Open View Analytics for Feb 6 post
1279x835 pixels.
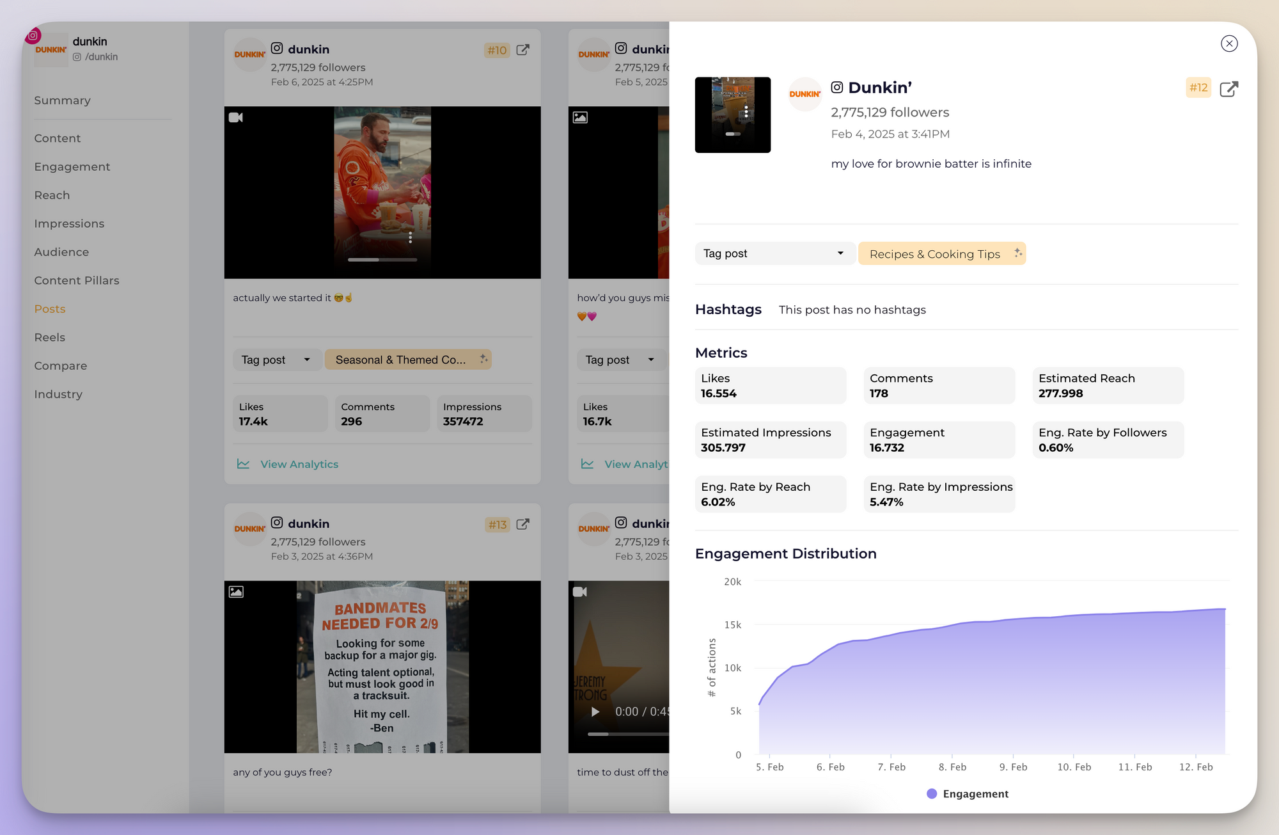pos(299,465)
